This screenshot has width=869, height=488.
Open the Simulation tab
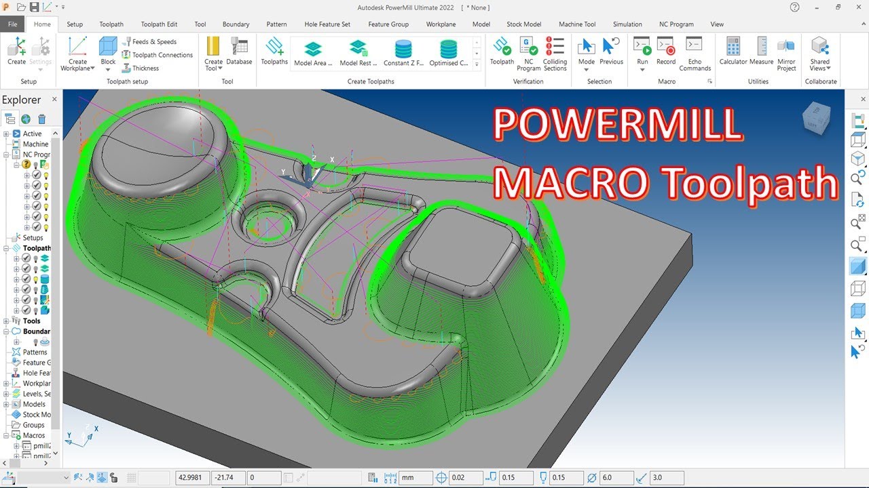[627, 24]
